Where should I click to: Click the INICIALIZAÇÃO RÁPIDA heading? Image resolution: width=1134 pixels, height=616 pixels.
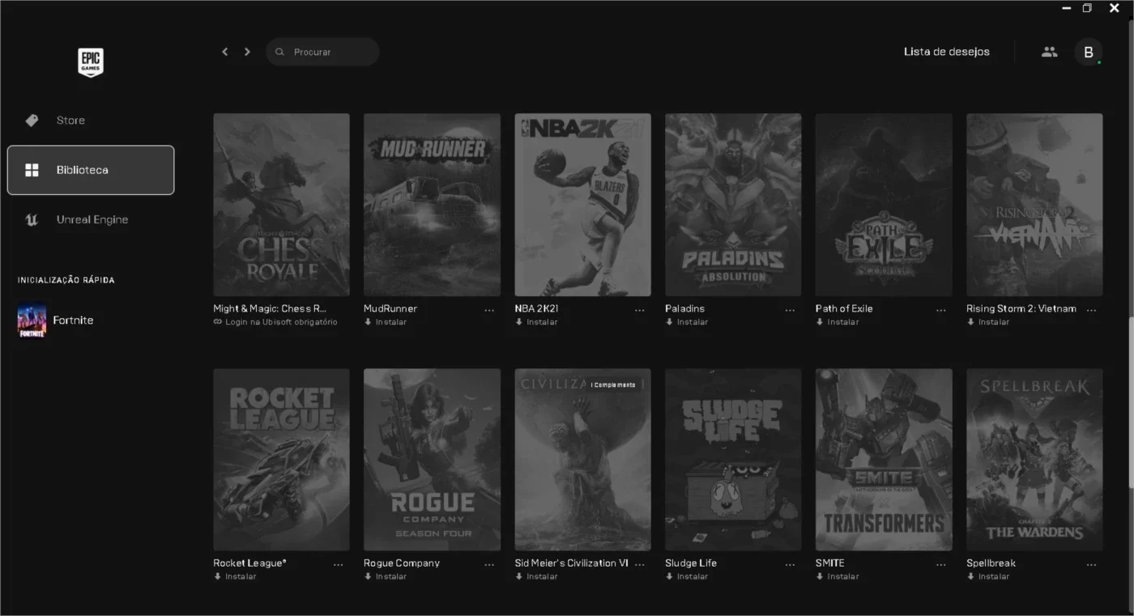click(x=66, y=280)
